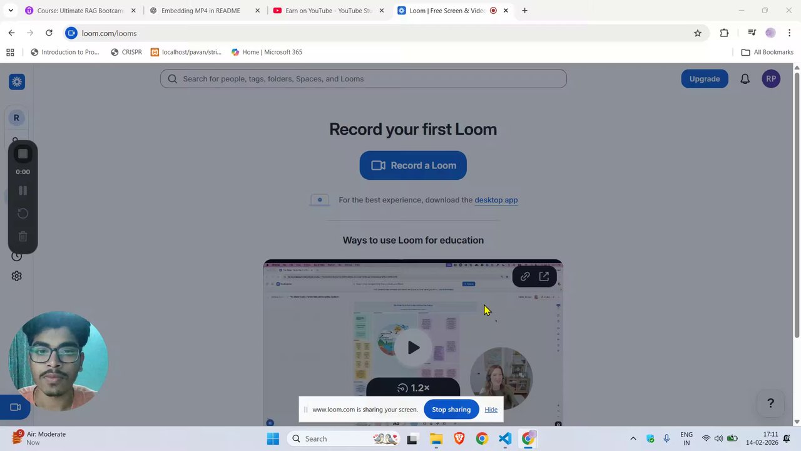Open the apps grid in bookmarks bar

10,53
